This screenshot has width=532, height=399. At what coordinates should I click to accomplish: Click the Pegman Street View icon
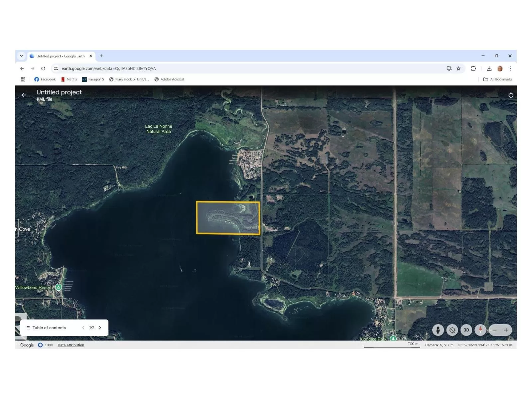438,330
